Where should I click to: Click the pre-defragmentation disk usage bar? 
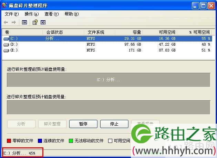(108, 80)
